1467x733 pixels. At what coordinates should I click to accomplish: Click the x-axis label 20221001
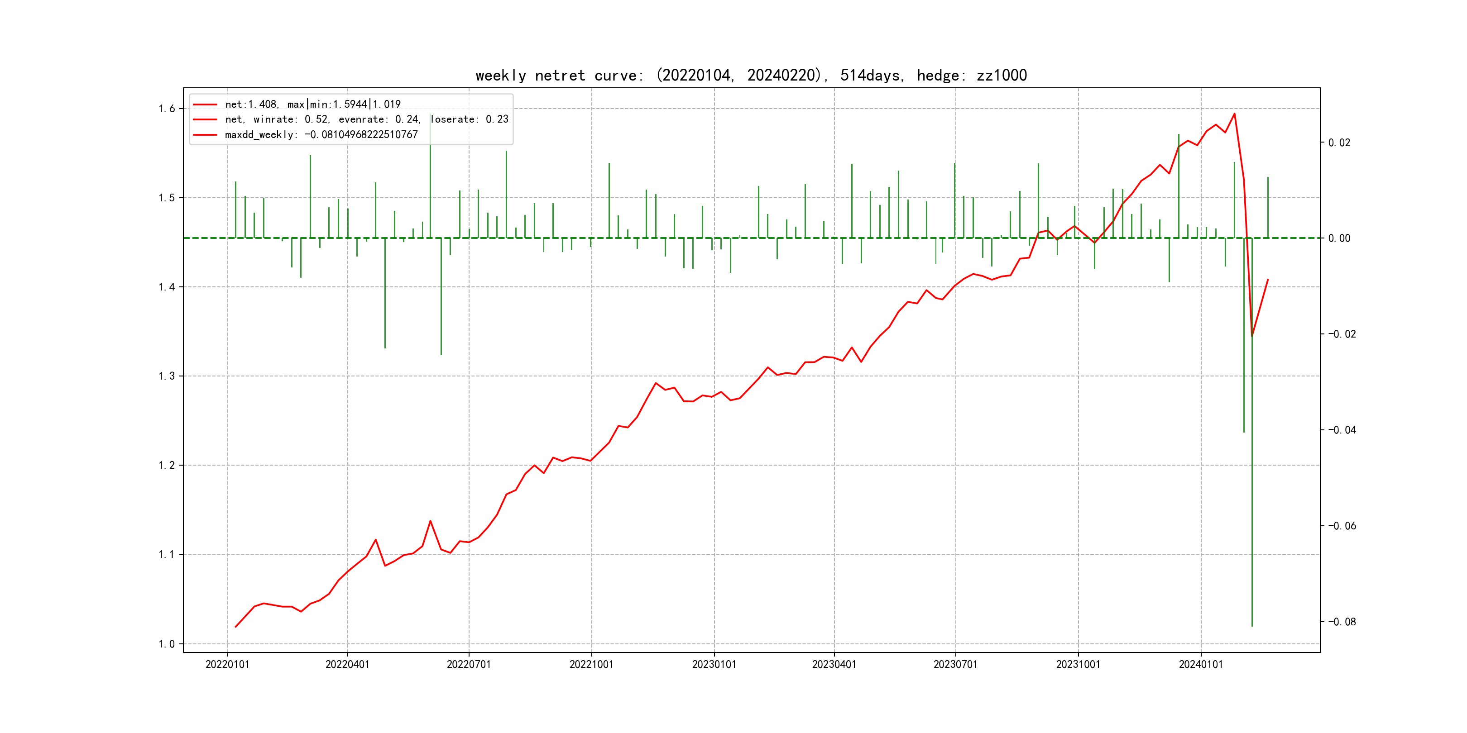coord(591,664)
